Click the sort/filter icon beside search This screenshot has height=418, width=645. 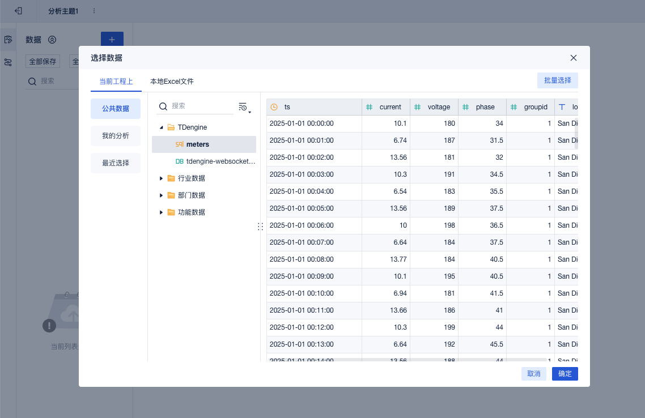244,106
